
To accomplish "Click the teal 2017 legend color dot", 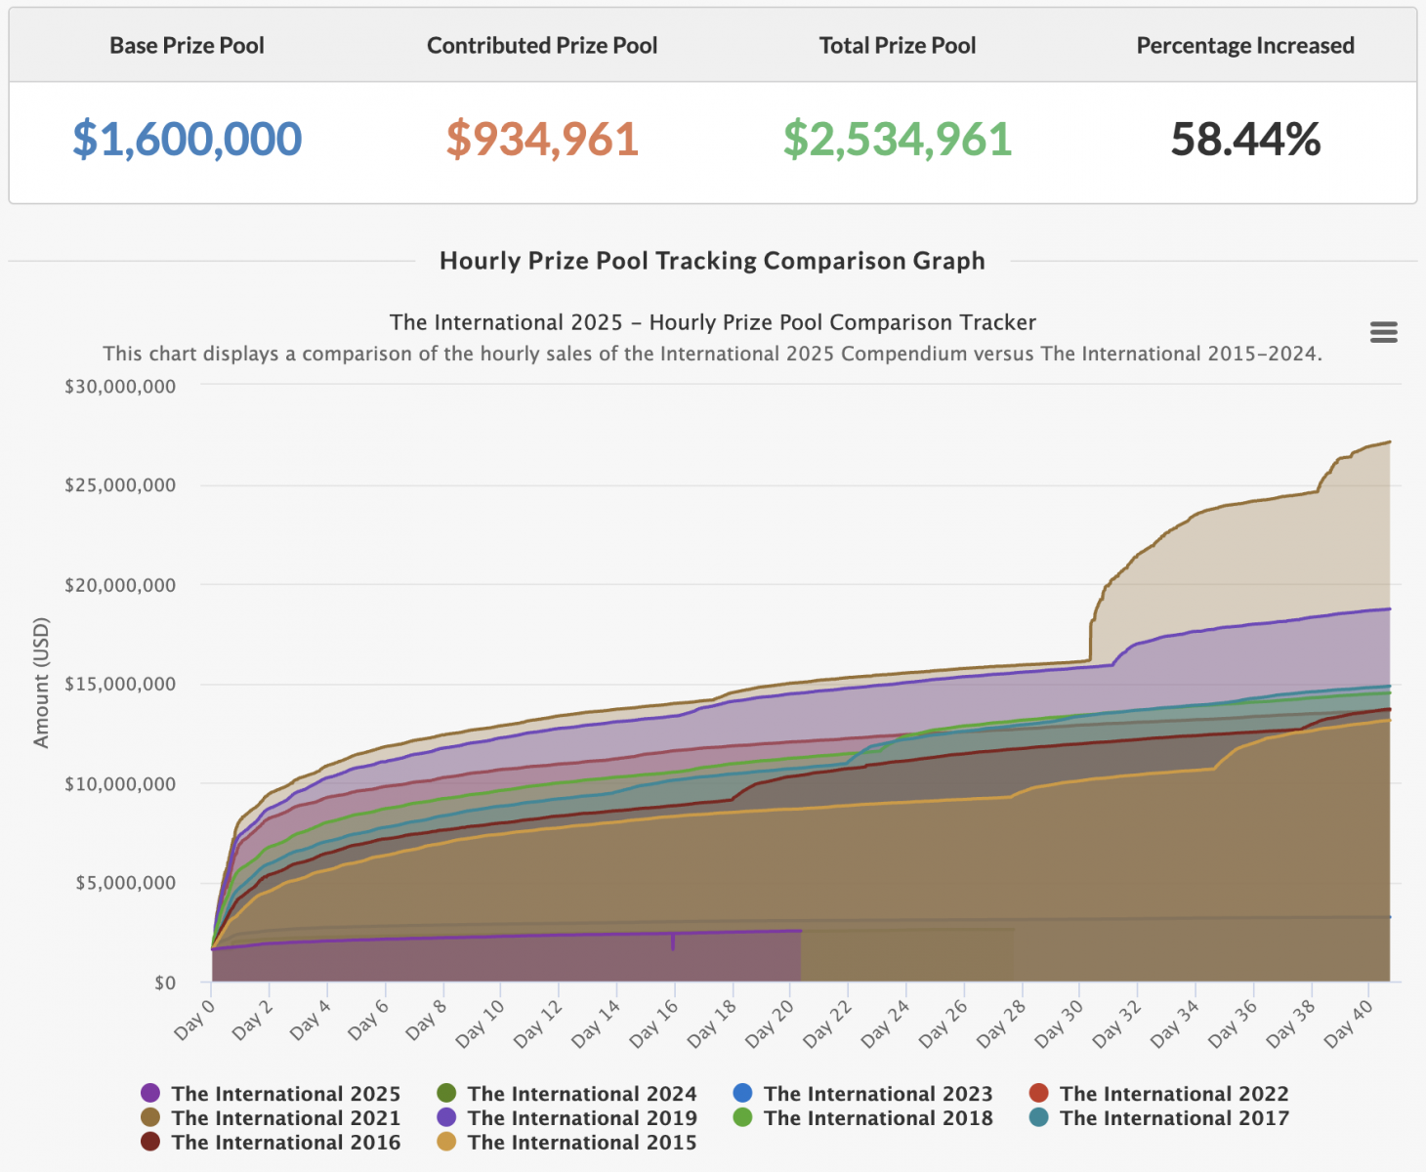I will click(x=1038, y=1117).
